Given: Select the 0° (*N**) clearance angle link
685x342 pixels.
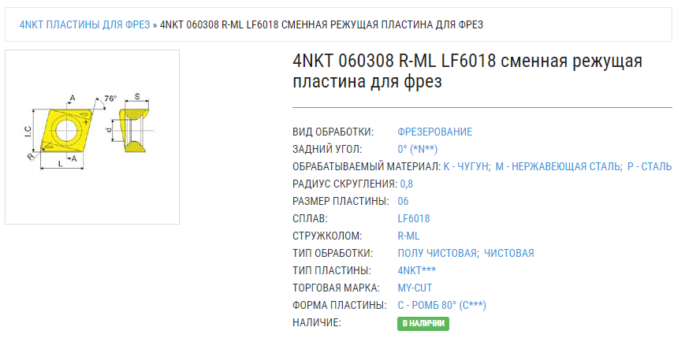Looking at the screenshot, I should tap(418, 149).
